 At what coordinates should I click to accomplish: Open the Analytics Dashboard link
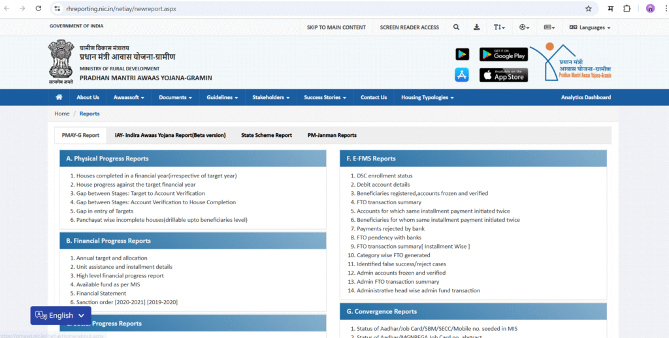click(586, 97)
